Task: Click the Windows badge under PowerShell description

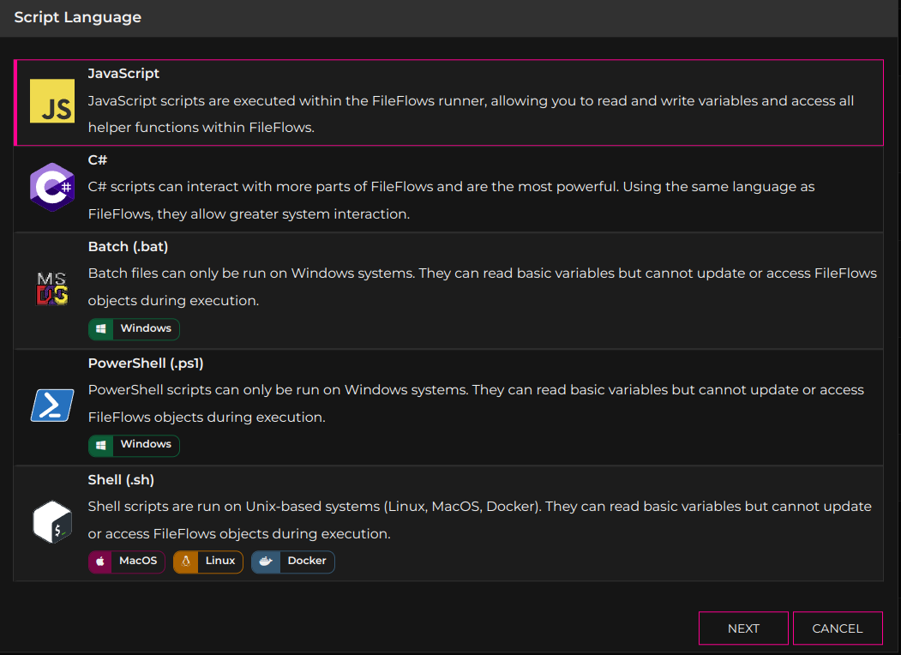Action: point(134,445)
